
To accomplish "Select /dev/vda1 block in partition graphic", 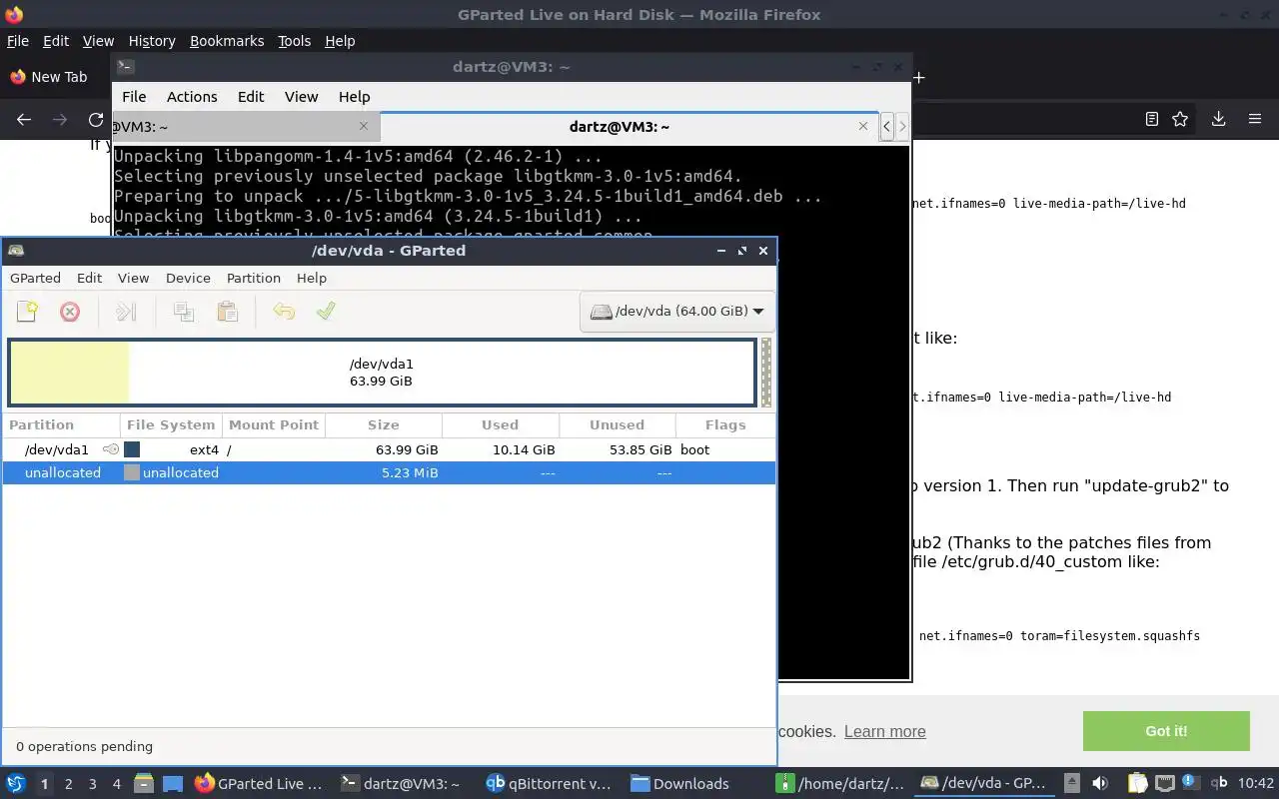I will [x=382, y=373].
